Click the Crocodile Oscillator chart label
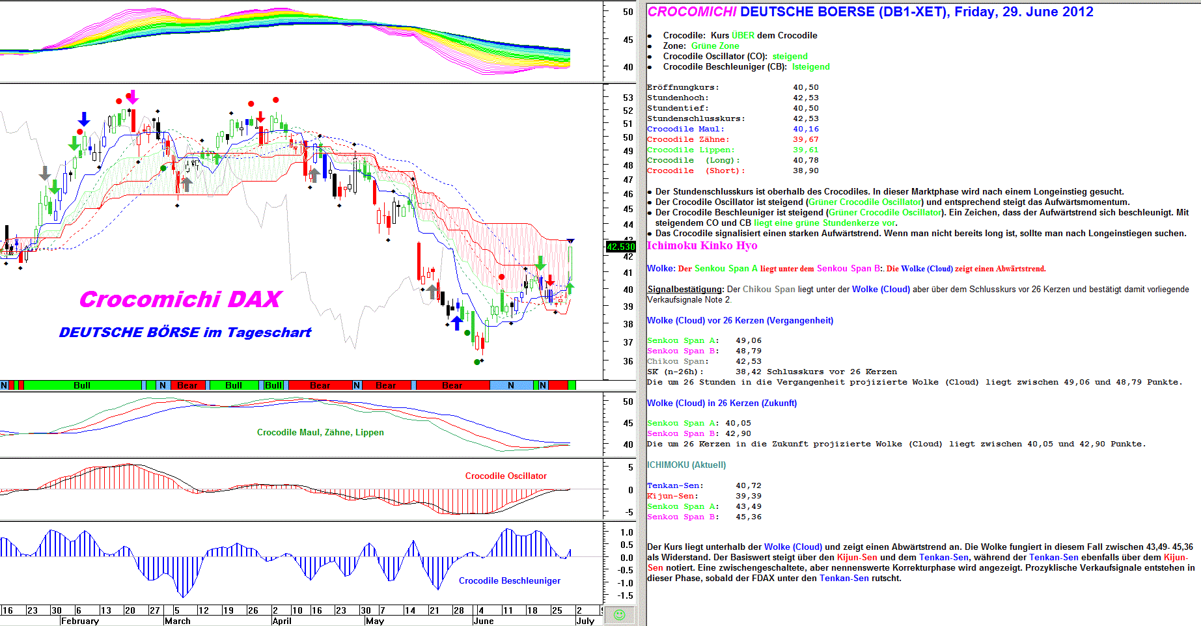 click(x=506, y=476)
